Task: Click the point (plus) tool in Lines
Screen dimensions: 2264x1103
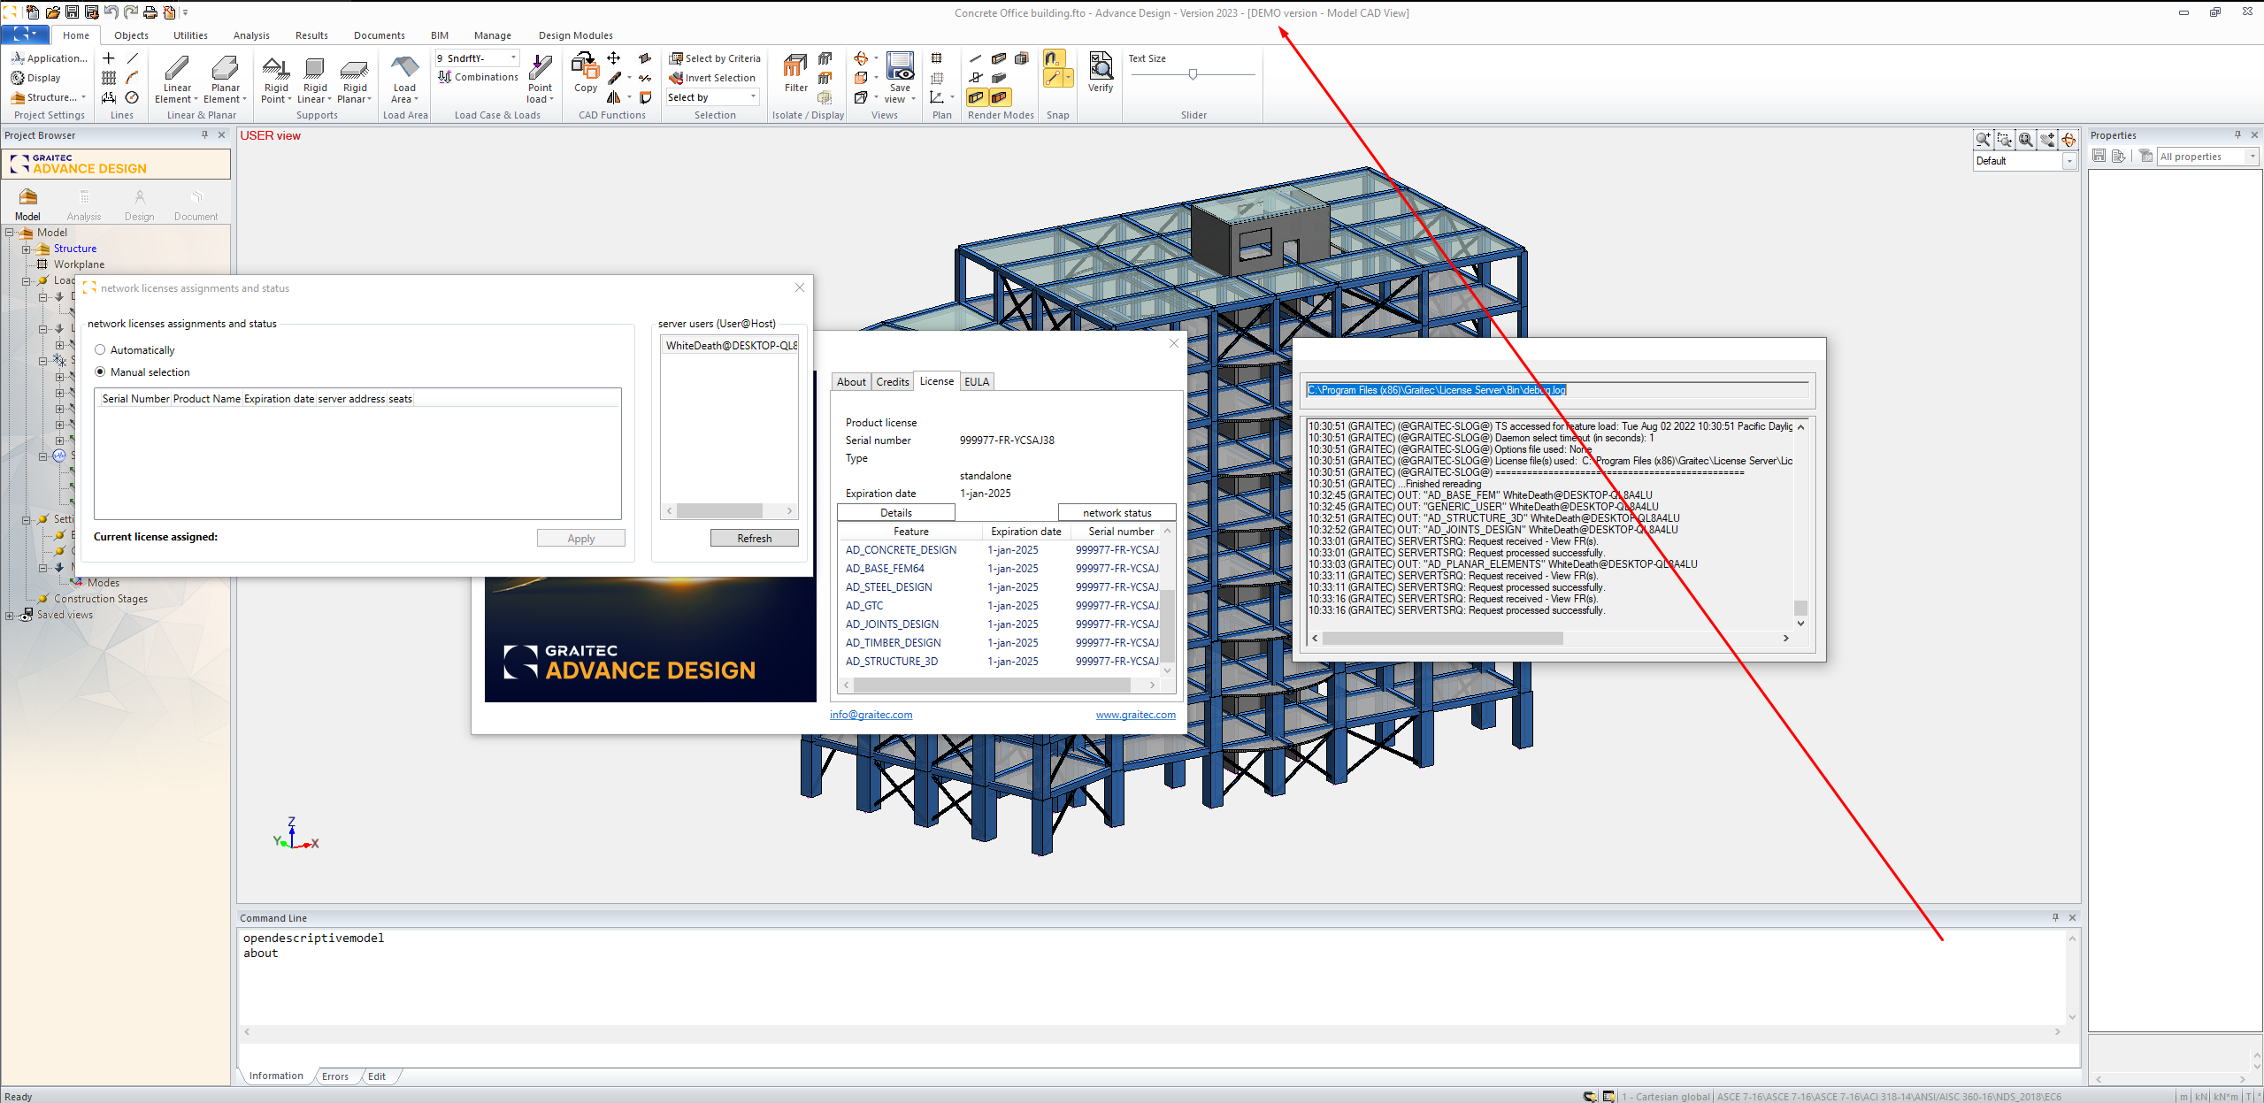Action: pos(109,58)
